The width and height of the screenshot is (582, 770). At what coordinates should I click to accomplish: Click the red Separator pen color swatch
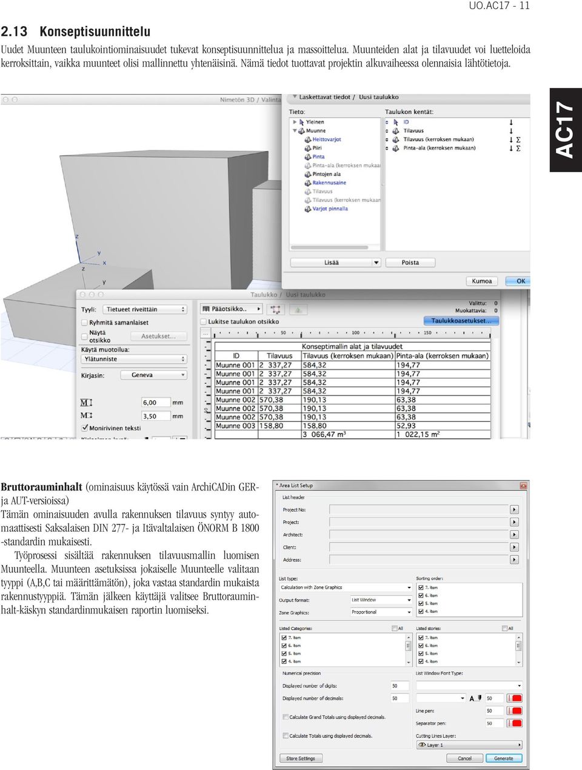[x=515, y=723]
